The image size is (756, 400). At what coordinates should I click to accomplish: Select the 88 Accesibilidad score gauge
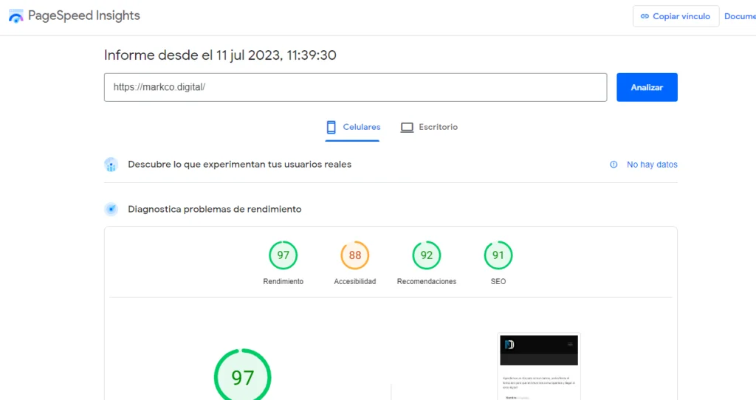(x=355, y=255)
